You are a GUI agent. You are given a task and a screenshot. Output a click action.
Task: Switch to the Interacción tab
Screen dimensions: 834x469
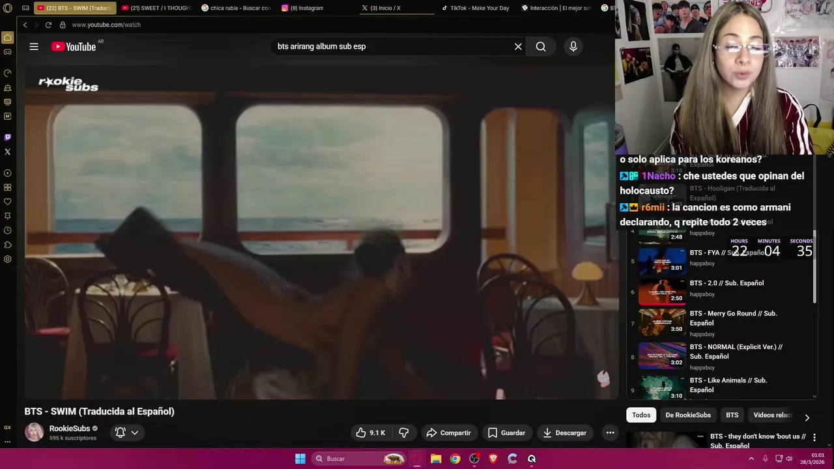556,8
